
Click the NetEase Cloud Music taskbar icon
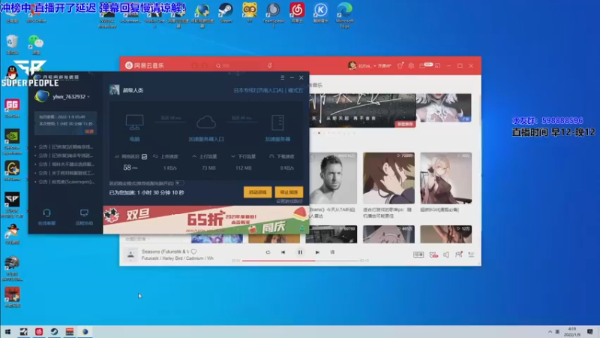(x=39, y=332)
